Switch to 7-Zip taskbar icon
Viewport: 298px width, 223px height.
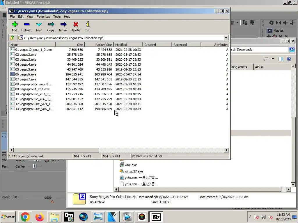pos(156,217)
